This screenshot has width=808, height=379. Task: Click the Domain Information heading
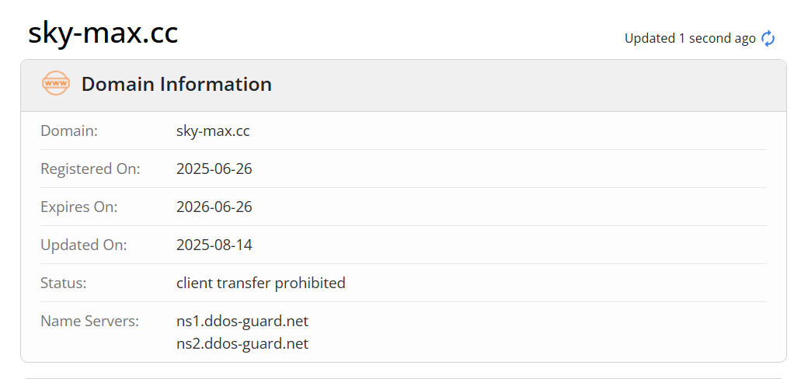(176, 85)
